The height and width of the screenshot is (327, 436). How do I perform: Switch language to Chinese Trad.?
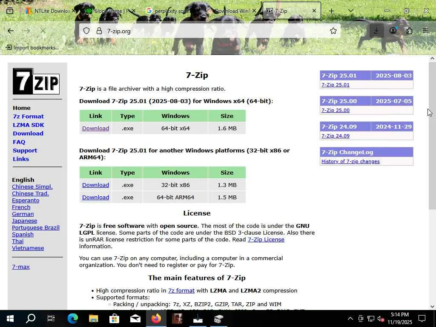pyautogui.click(x=30, y=194)
